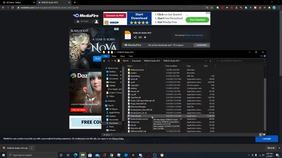The width and height of the screenshot is (282, 158).
Task: Go back in File Explorer window
Action: click(x=104, y=61)
